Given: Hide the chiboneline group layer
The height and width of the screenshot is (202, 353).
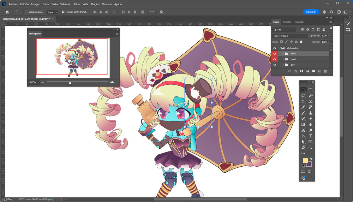Looking at the screenshot, I should 274,48.
